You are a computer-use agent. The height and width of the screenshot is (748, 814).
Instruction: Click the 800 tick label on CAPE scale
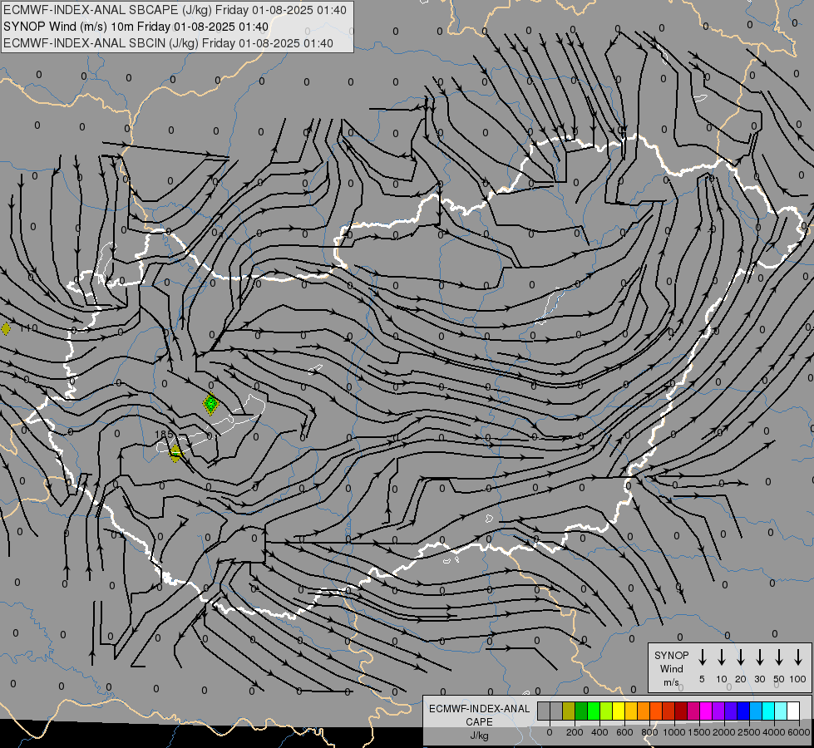coord(649,732)
